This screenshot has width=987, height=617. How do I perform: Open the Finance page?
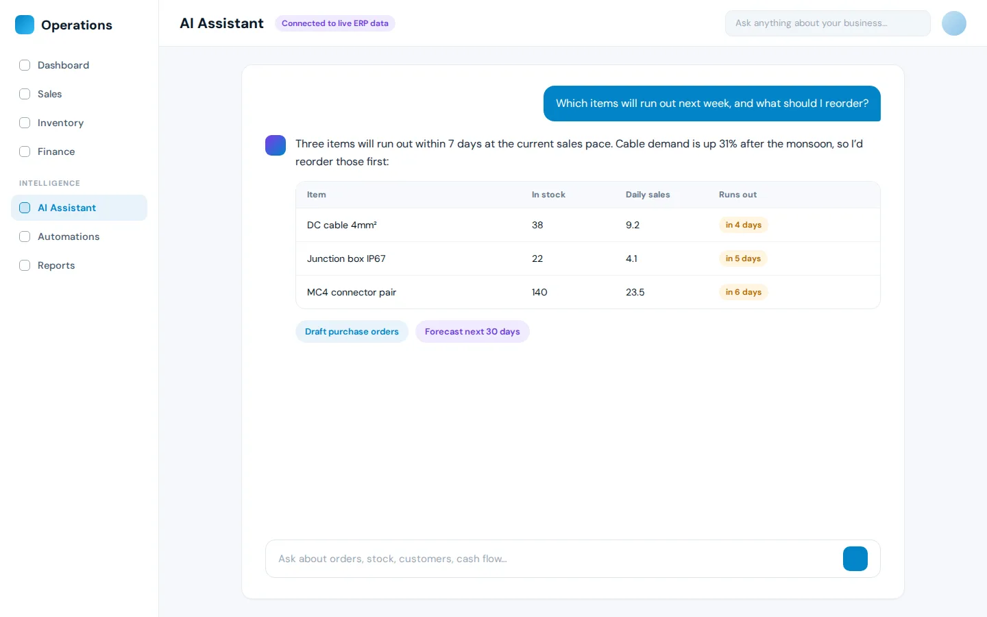pyautogui.click(x=79, y=152)
